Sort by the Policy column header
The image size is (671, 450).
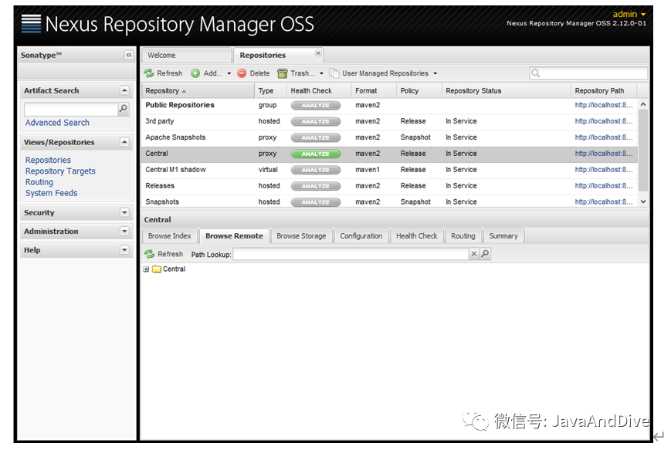tap(419, 90)
